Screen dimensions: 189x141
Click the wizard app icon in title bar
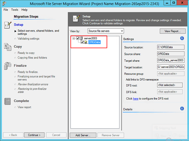click(4, 4)
